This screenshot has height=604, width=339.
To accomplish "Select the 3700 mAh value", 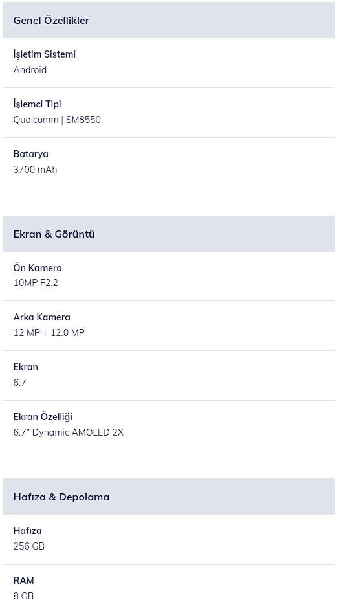I will [35, 170].
